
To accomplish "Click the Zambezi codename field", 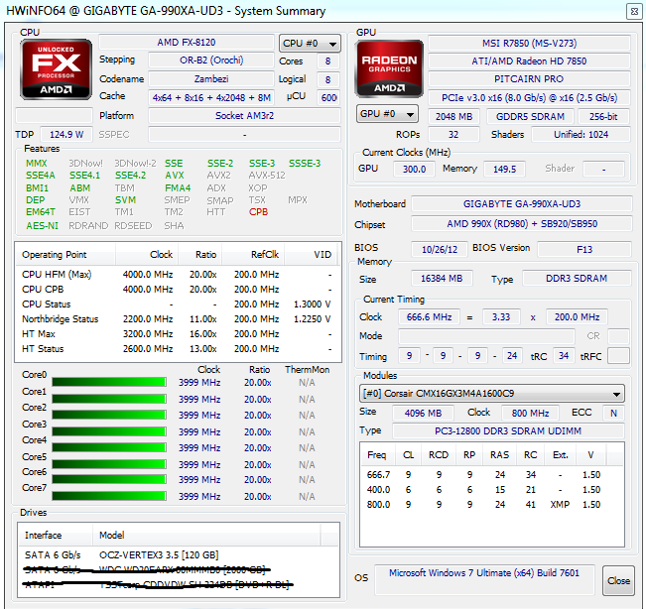I will pyautogui.click(x=211, y=78).
